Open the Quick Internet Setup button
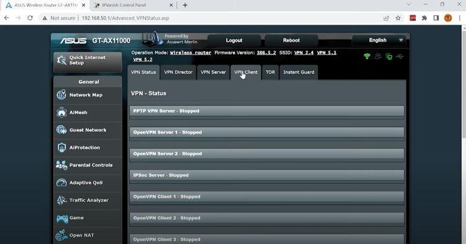 [88, 61]
